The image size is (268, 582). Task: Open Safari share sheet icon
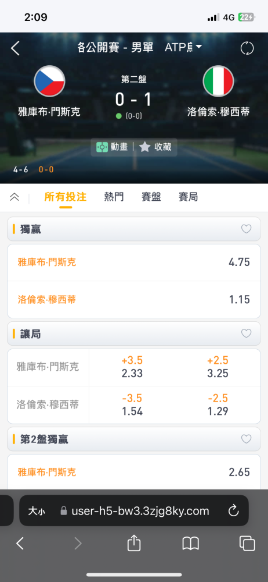(x=134, y=544)
